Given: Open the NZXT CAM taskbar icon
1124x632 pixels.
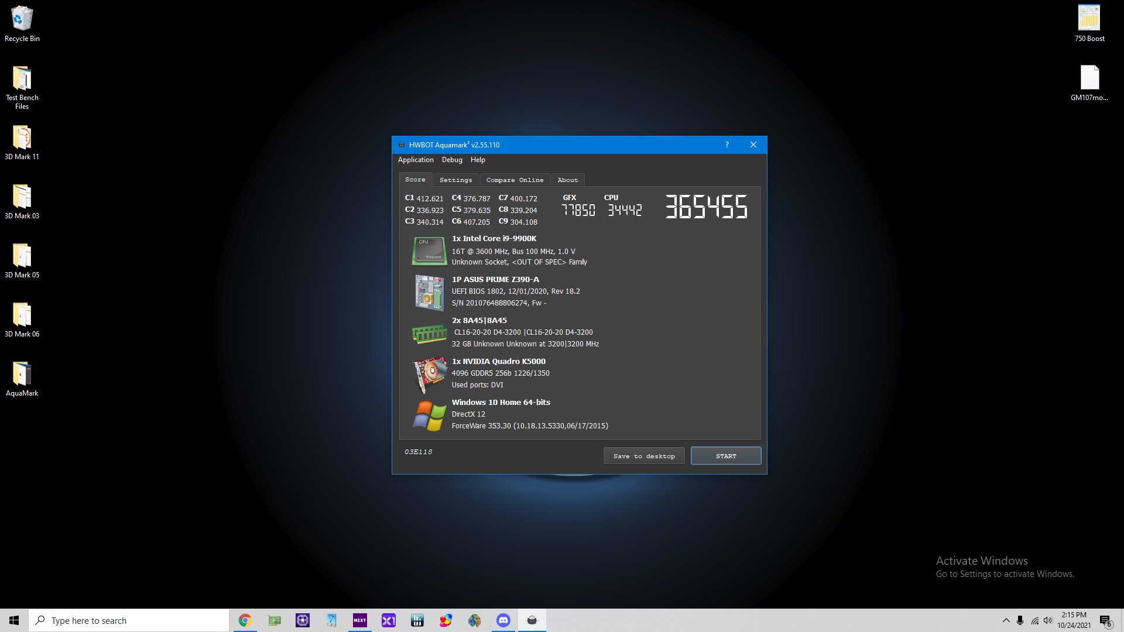Looking at the screenshot, I should (360, 620).
